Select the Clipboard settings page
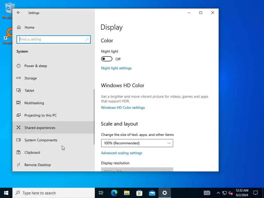264x198 pixels. [53, 152]
